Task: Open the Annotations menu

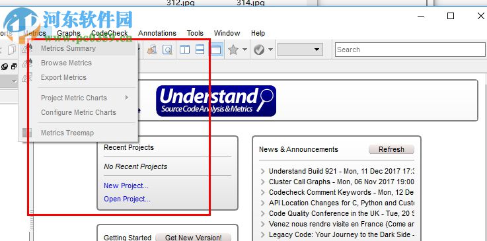Action: 157,33
